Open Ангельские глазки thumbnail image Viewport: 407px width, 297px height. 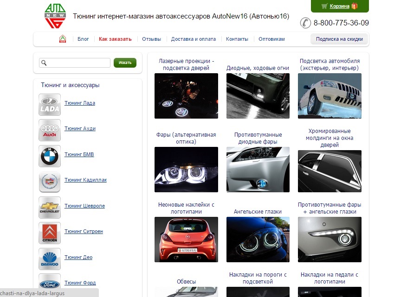tap(258, 240)
